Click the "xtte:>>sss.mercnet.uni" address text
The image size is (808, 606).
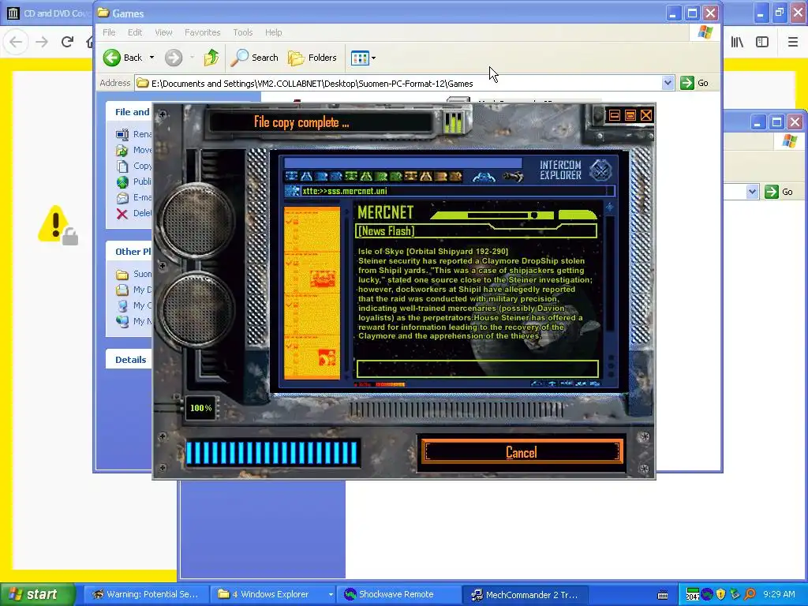click(x=345, y=191)
